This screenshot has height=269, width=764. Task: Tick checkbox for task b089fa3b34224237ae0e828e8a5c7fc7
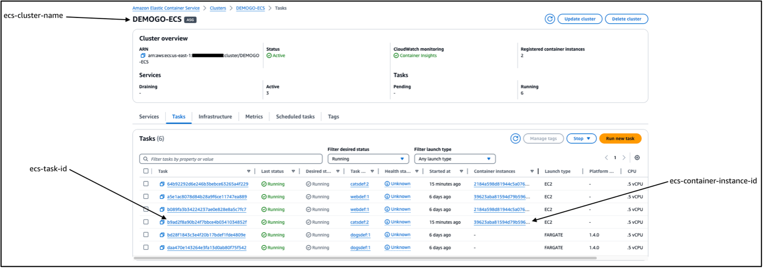[146, 209]
